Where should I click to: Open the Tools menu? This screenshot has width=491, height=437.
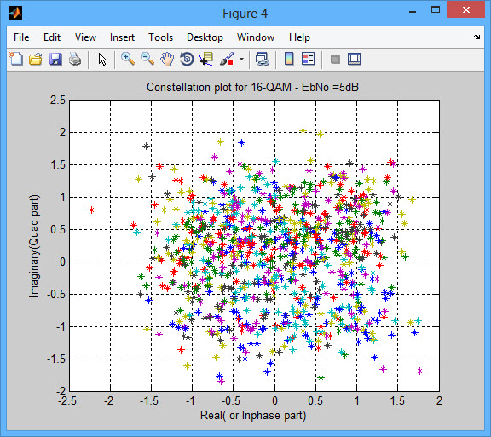click(160, 37)
